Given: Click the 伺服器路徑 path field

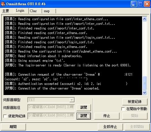Looking at the screenshot, I should click(x=51, y=107).
